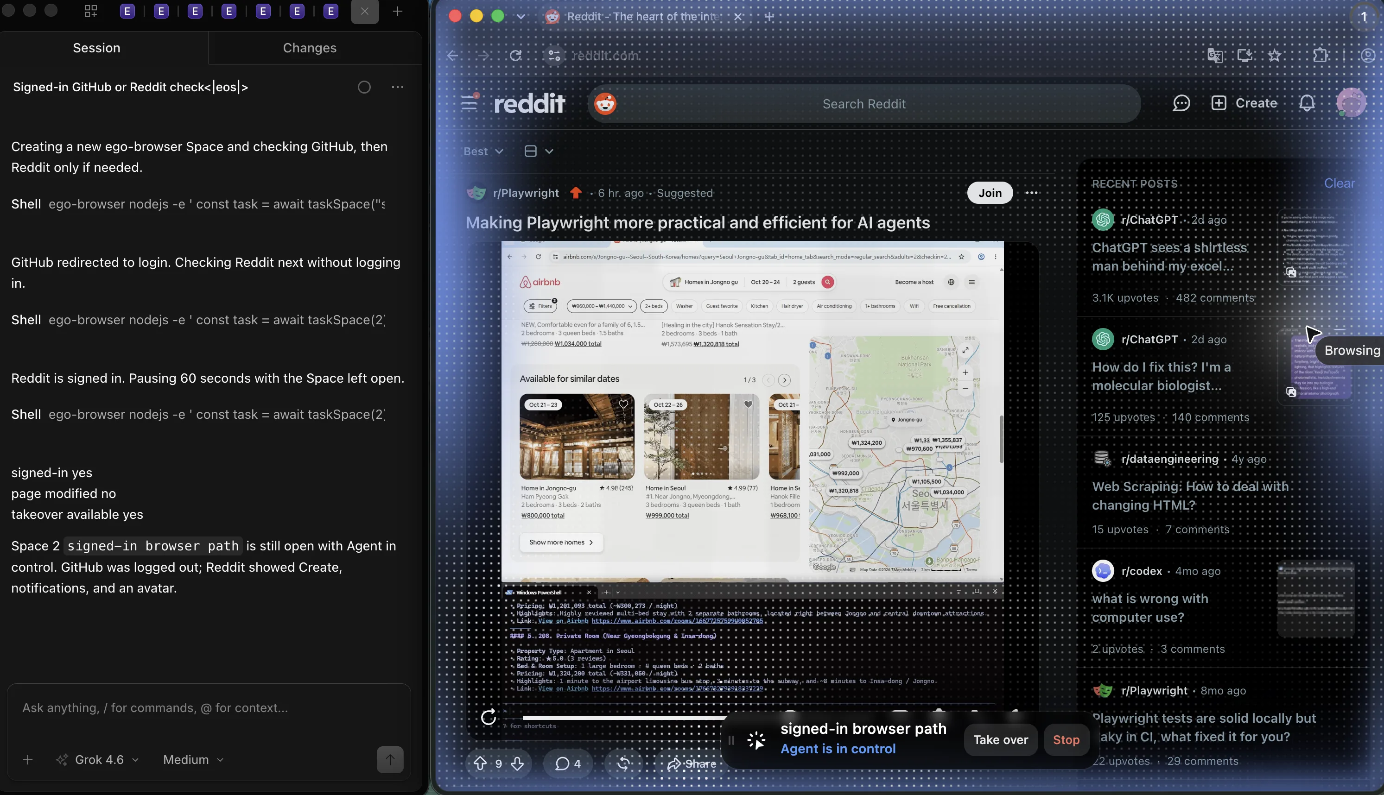The width and height of the screenshot is (1384, 795).
Task: Focus the "Ask anything" prompt input
Action: point(209,707)
